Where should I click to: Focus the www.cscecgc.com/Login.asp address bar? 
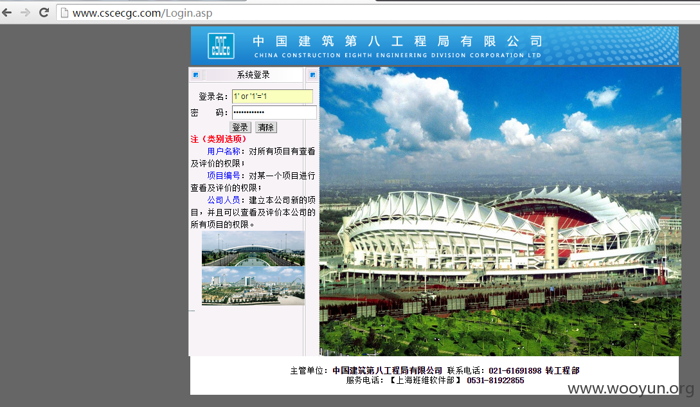coord(378,13)
